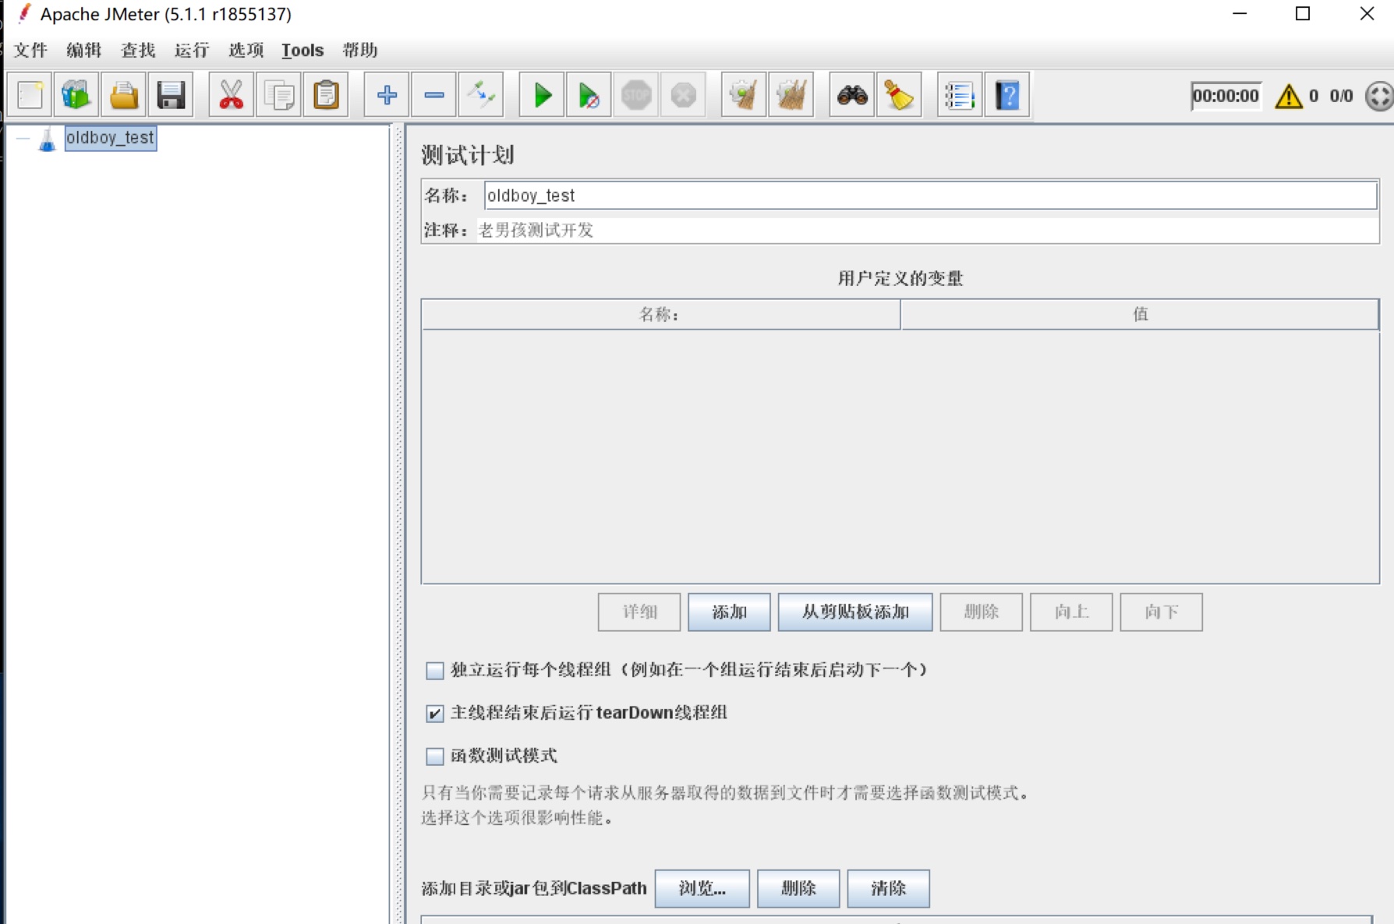The width and height of the screenshot is (1394, 924).
Task: Collapse the oldboy_test tree node handle
Action: click(23, 139)
